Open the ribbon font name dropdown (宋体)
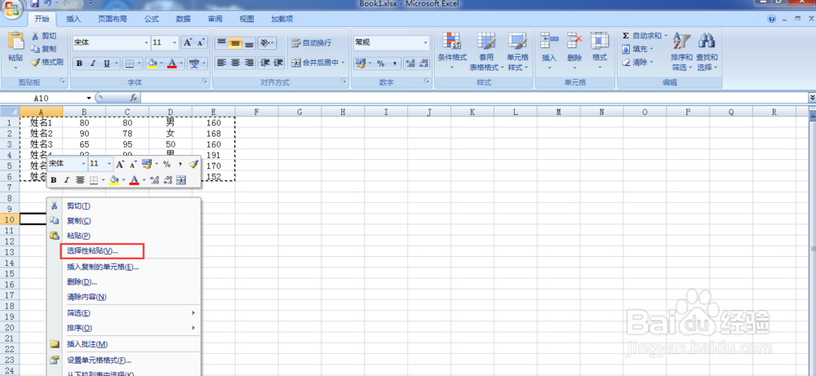816x376 pixels. click(x=146, y=42)
